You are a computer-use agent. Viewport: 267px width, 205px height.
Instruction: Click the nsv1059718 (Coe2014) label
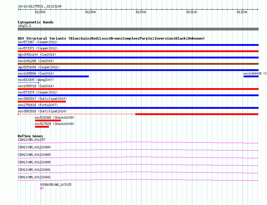[x=36, y=86]
